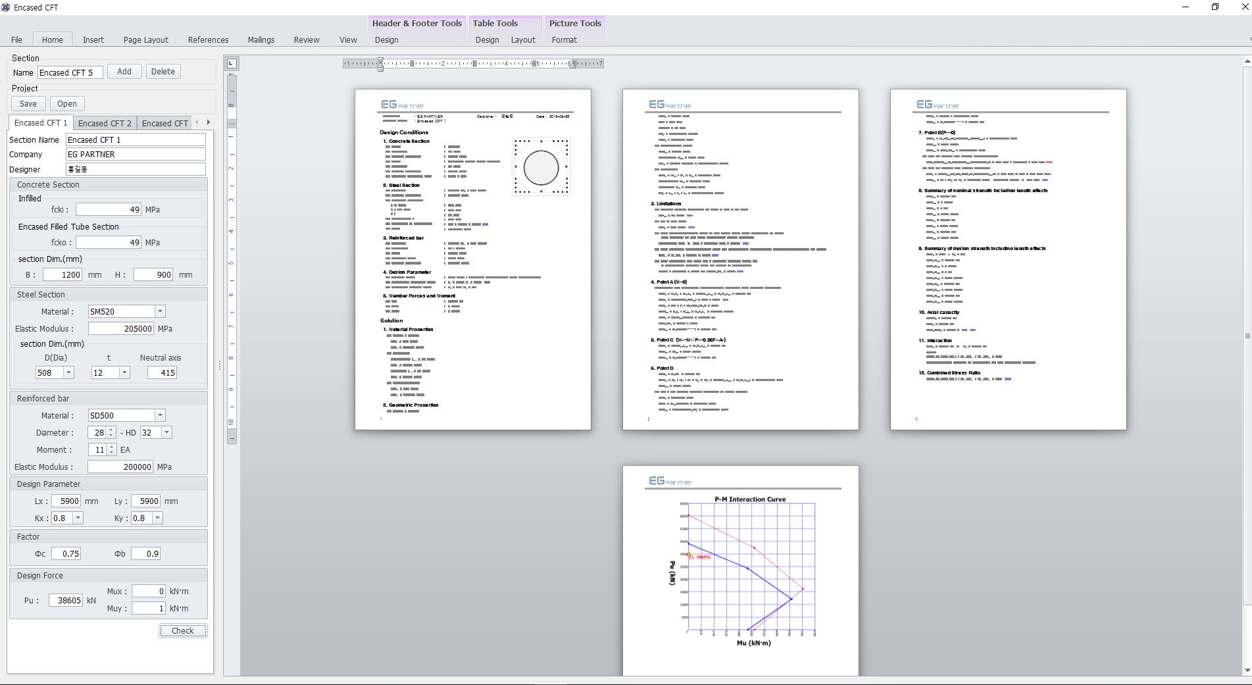The image size is (1252, 685).
Task: Click the B 1200 mm field
Action: pyautogui.click(x=63, y=274)
